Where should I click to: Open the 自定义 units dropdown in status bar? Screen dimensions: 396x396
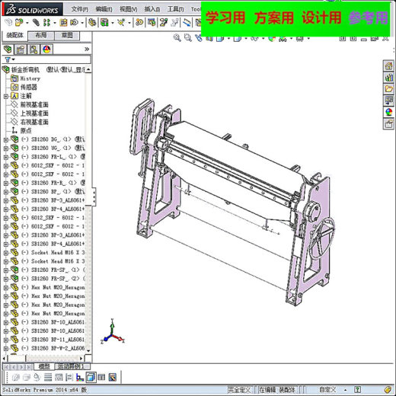(345, 390)
